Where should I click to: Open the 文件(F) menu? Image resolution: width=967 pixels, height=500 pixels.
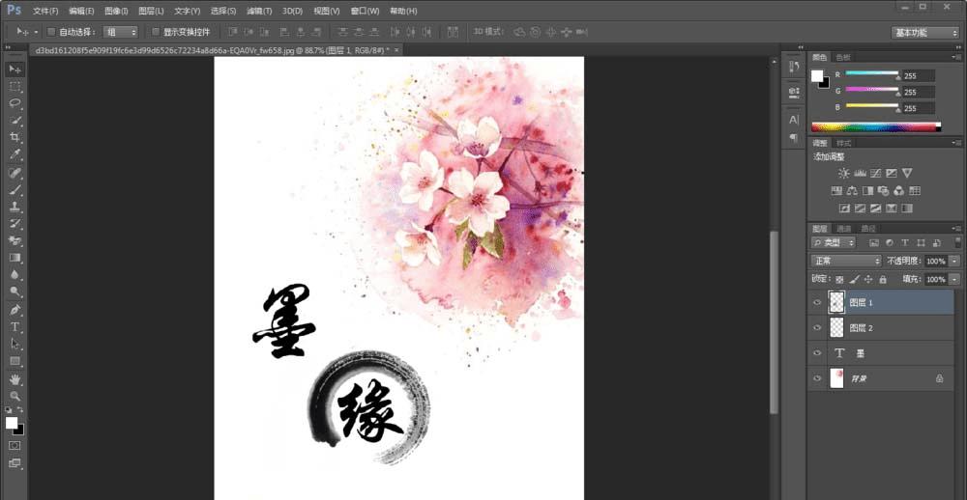tap(45, 11)
